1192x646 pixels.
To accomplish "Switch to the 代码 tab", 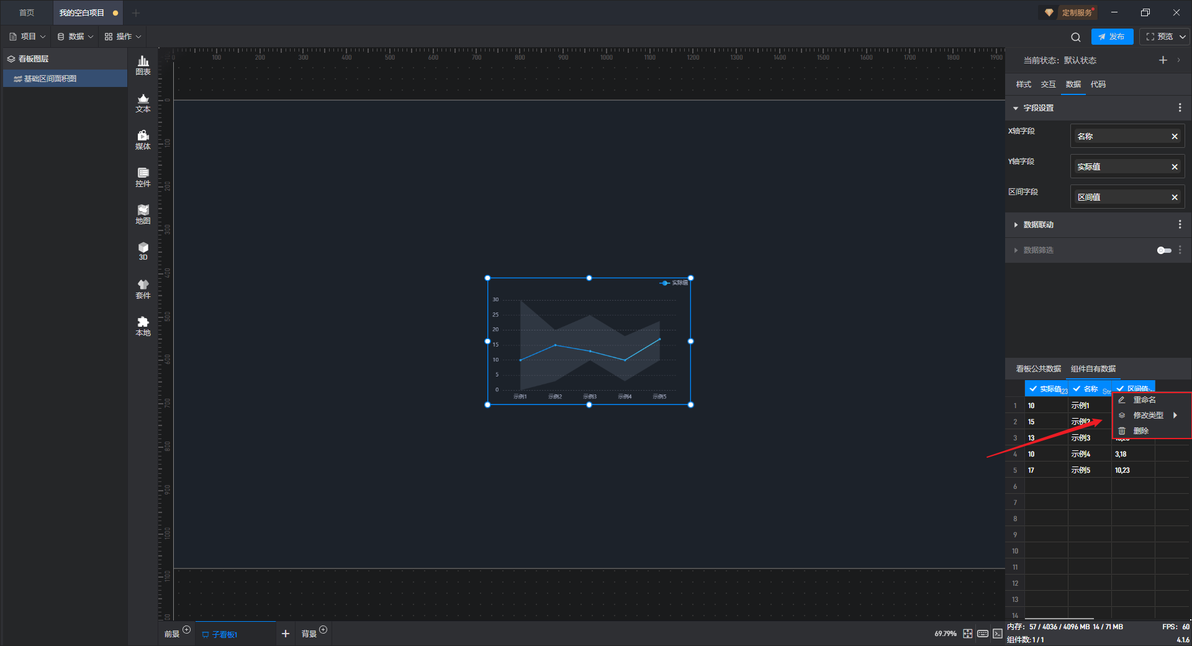I will point(1098,84).
